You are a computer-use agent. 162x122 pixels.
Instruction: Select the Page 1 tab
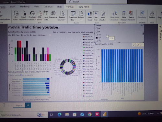pyautogui.click(x=19, y=105)
